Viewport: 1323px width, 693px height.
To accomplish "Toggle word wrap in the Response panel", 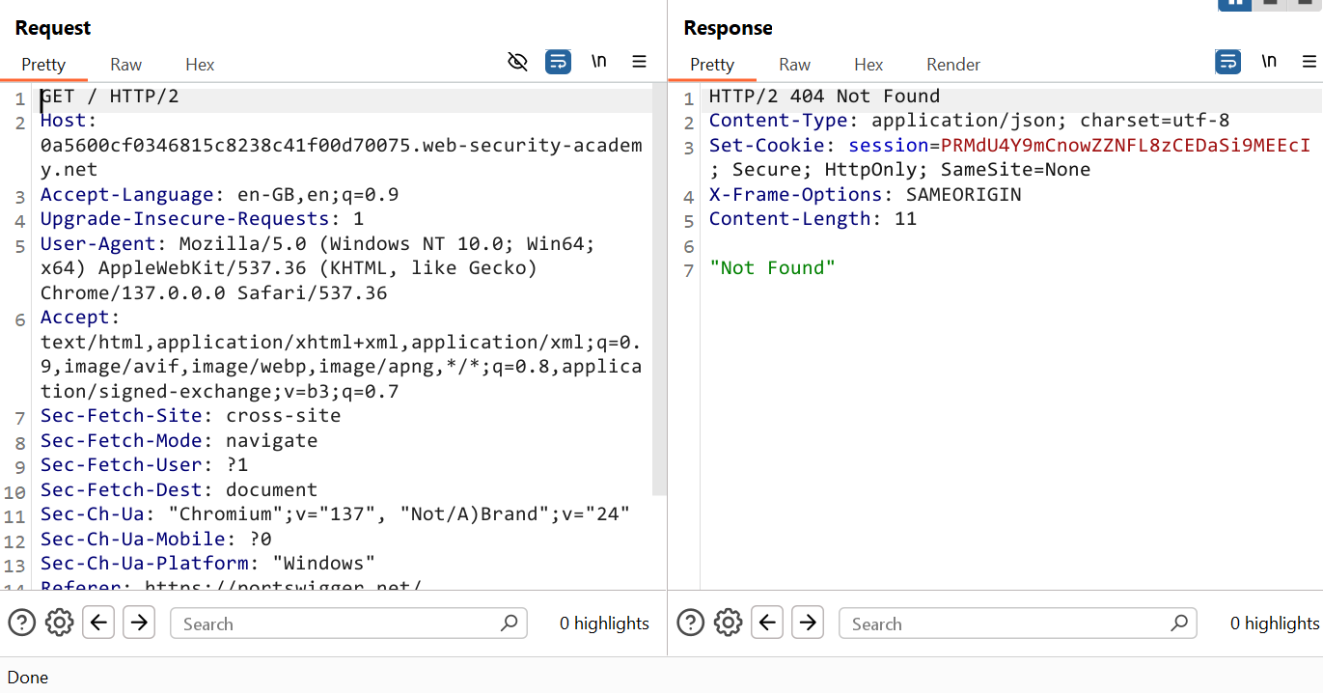I will click(x=1227, y=62).
